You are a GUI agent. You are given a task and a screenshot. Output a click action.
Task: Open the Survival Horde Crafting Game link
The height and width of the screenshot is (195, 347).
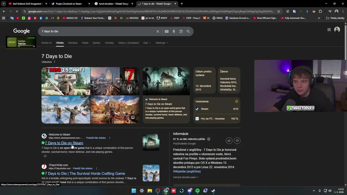coord(85,174)
